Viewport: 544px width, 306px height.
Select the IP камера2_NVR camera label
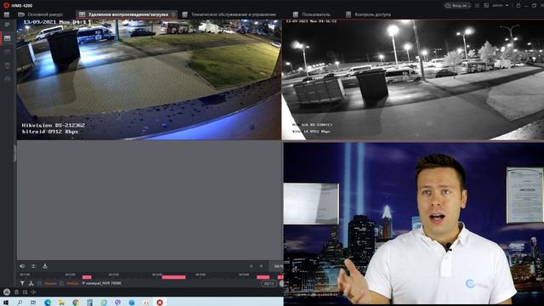(x=102, y=283)
